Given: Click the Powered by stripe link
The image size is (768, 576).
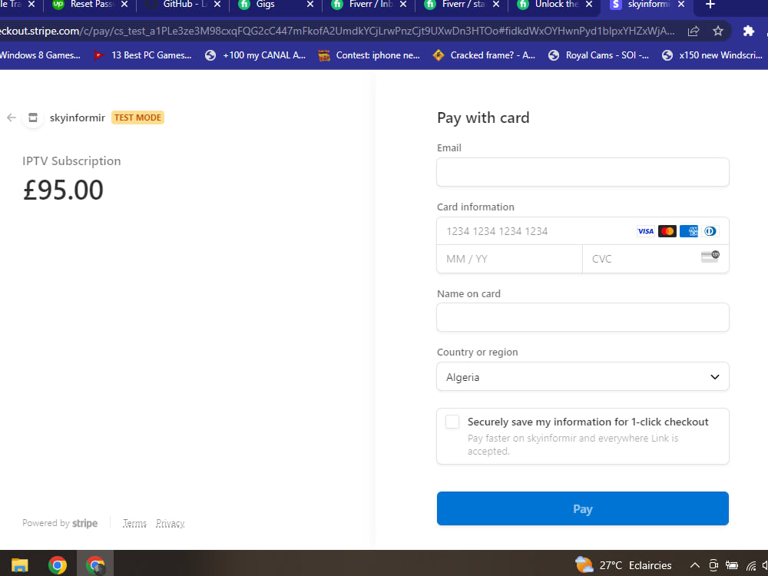Looking at the screenshot, I should tap(60, 523).
